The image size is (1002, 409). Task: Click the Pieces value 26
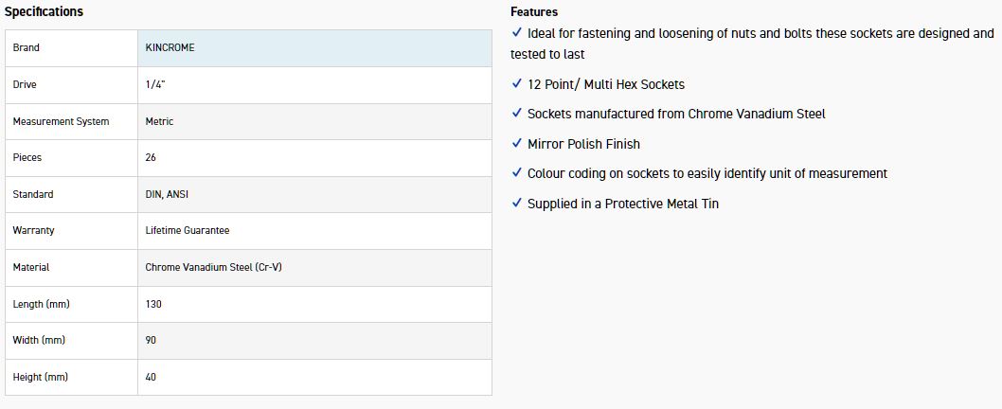pyautogui.click(x=151, y=158)
